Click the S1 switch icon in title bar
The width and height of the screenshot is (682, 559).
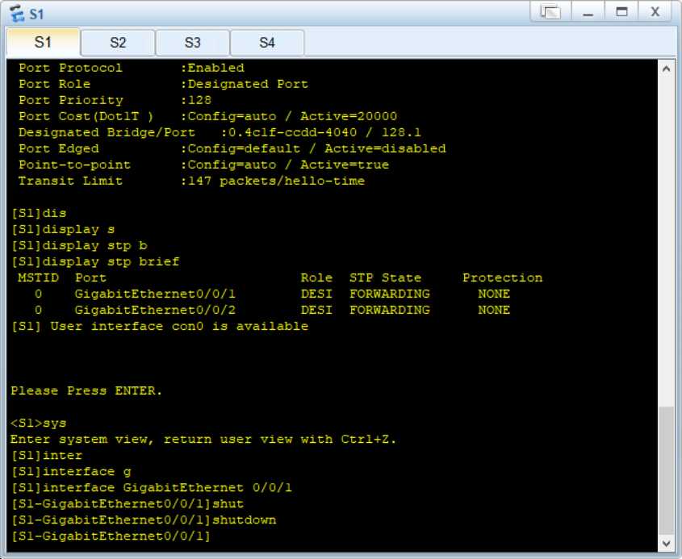18,13
